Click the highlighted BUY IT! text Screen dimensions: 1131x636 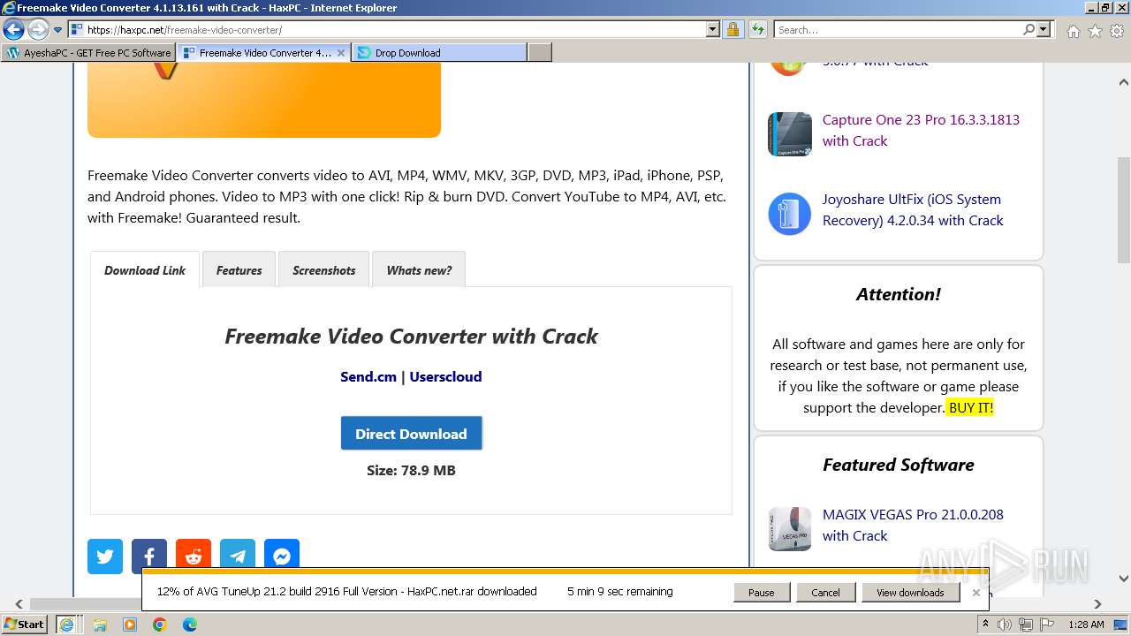(971, 407)
